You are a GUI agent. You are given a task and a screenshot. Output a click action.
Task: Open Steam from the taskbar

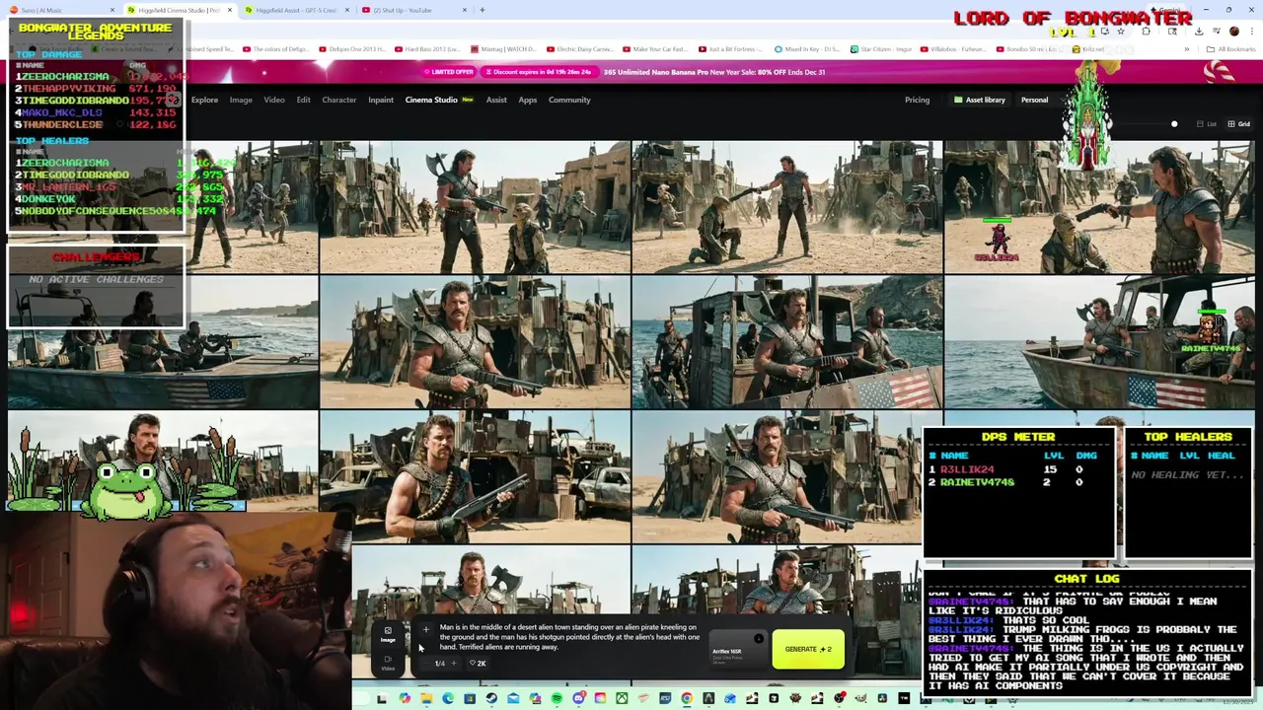pos(491,698)
